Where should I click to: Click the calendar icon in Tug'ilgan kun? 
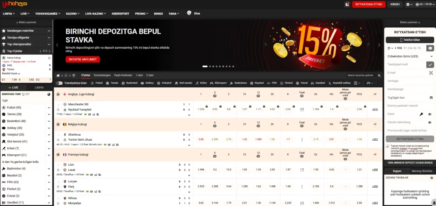point(430,97)
